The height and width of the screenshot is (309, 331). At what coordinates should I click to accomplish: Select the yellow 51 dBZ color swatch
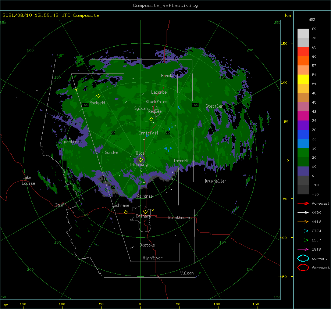[303, 79]
